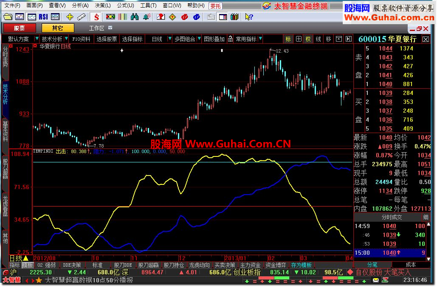
Task: Toggle the 线 line button
Action: tap(318, 39)
